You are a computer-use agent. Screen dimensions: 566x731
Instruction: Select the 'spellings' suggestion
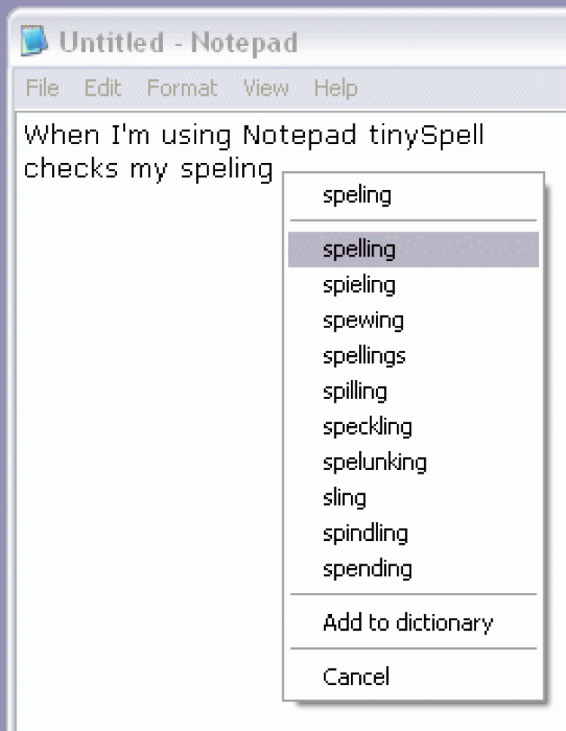coord(365,355)
